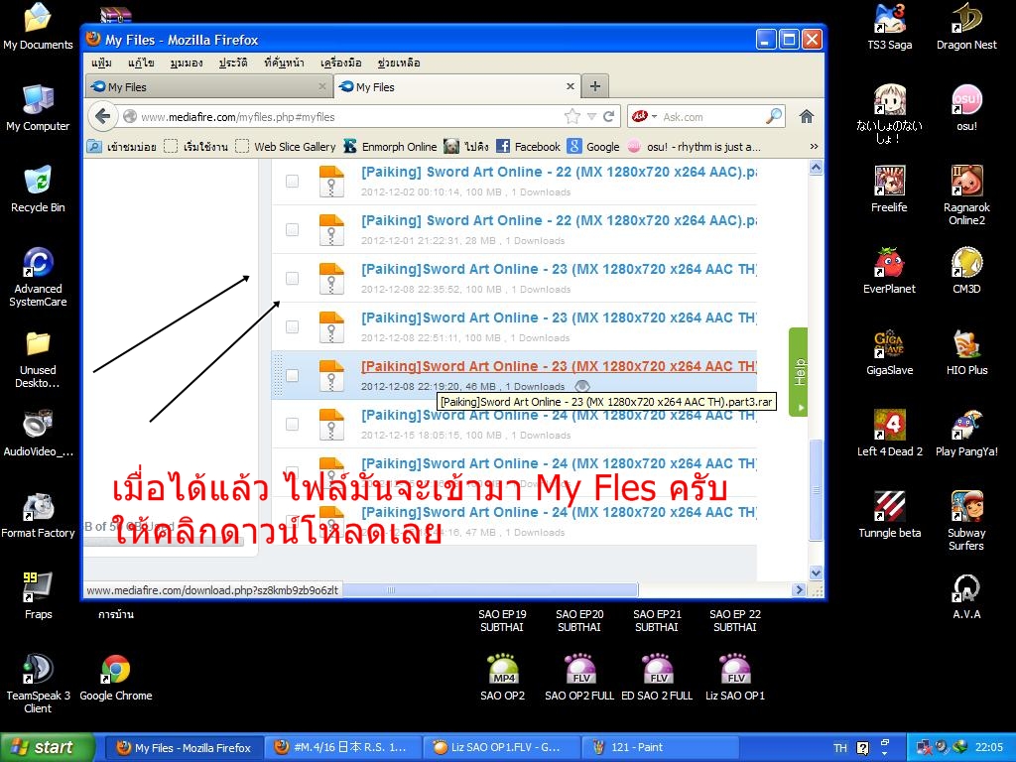The image size is (1016, 762).
Task: Open a new tab with plus button
Action: point(595,86)
